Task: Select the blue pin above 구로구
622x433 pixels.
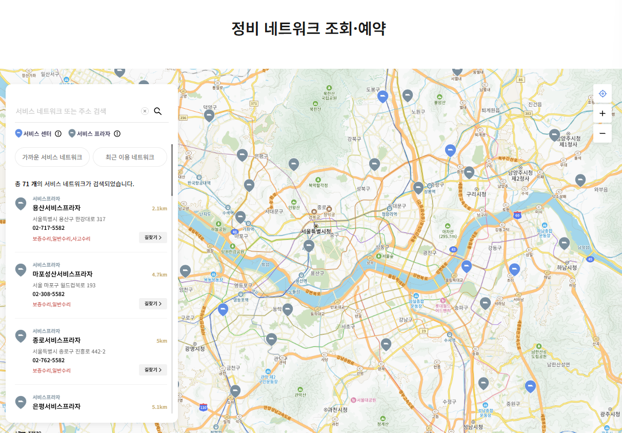Action: click(x=223, y=310)
